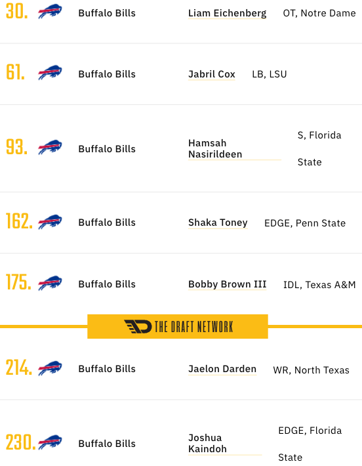The height and width of the screenshot is (466, 362).
Task: Open Jaelon Darden player link
Action: pyautogui.click(x=222, y=369)
